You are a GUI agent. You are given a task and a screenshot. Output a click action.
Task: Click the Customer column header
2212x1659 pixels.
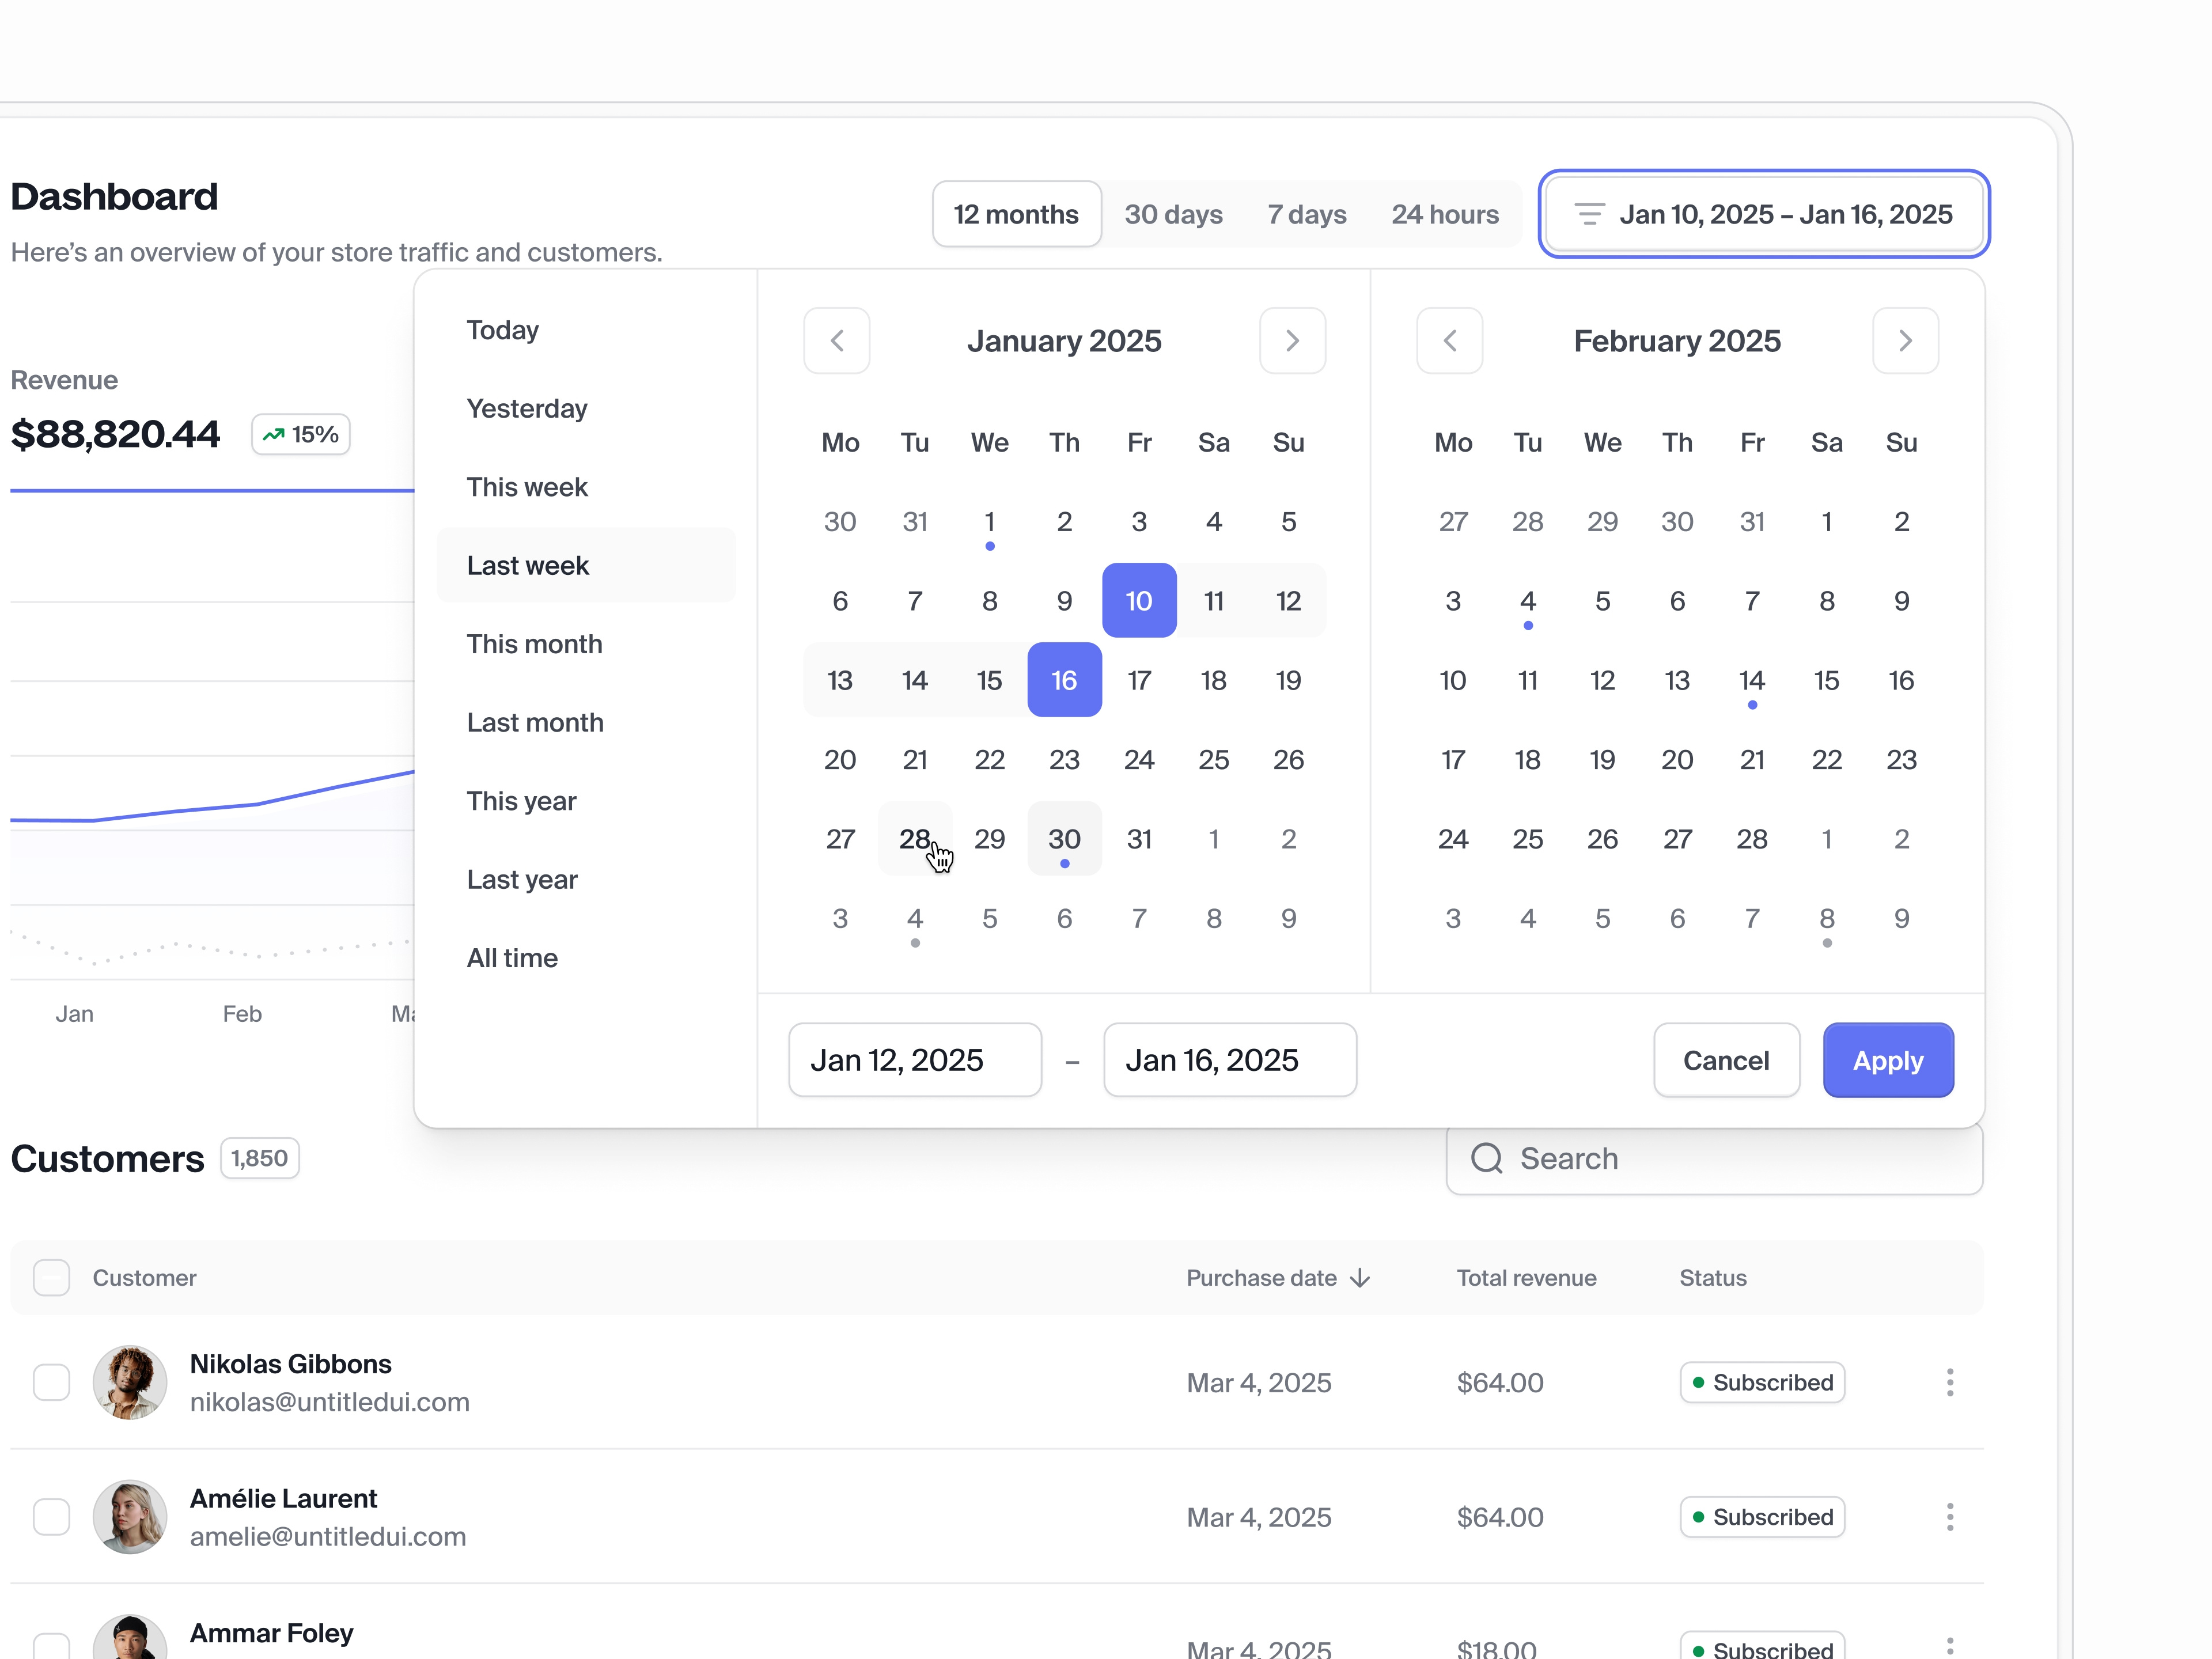point(144,1278)
